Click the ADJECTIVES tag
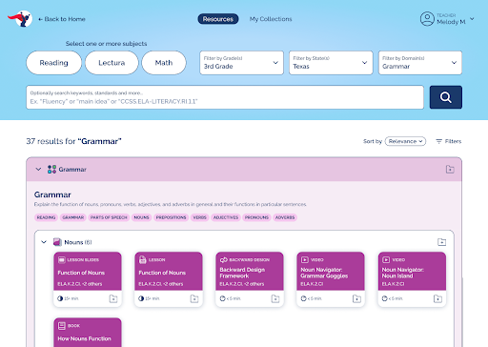488x347 pixels. pyautogui.click(x=226, y=217)
